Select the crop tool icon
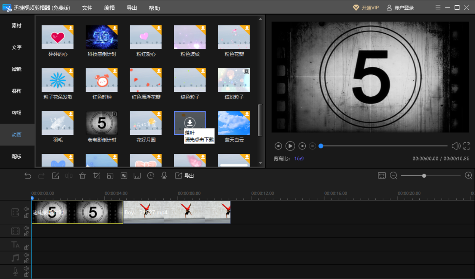 97,176
